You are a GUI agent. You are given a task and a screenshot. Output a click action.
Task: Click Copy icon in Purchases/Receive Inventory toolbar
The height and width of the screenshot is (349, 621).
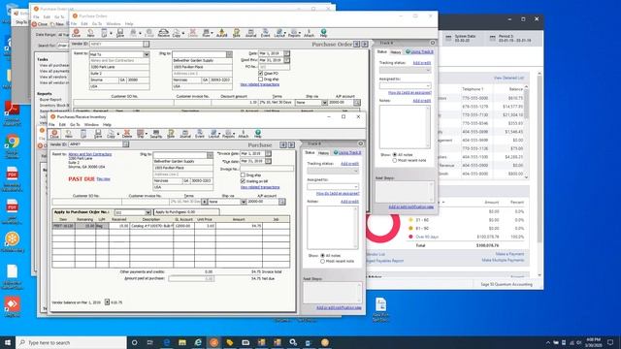[x=111, y=134]
